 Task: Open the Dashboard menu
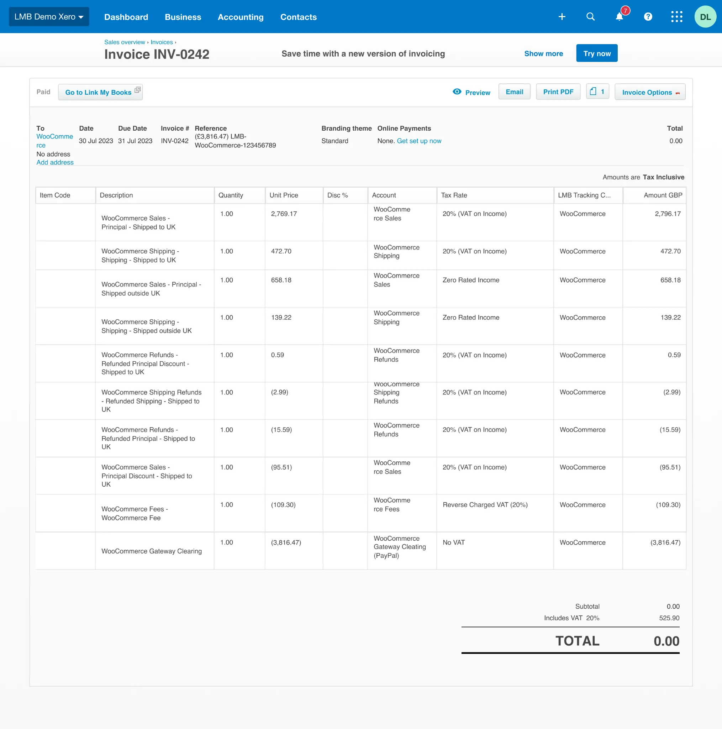pos(126,17)
